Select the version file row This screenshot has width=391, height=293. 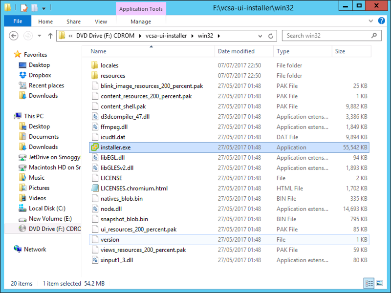click(229, 240)
